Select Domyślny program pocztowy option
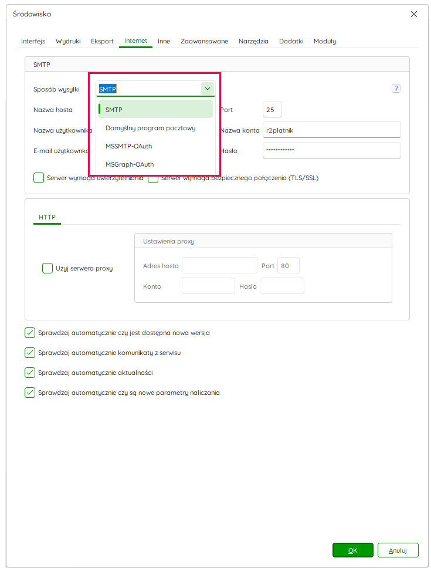 [x=155, y=128]
